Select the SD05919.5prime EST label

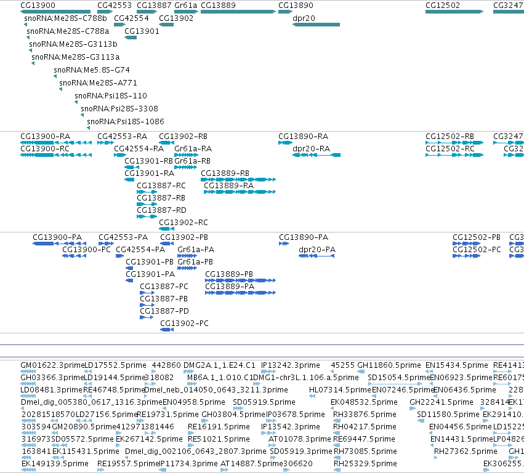coord(264,402)
